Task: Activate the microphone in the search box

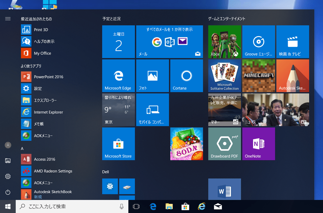Action: point(122,207)
